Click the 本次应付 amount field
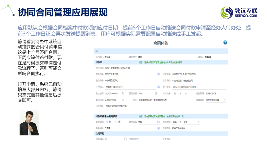 click(x=113, y=100)
